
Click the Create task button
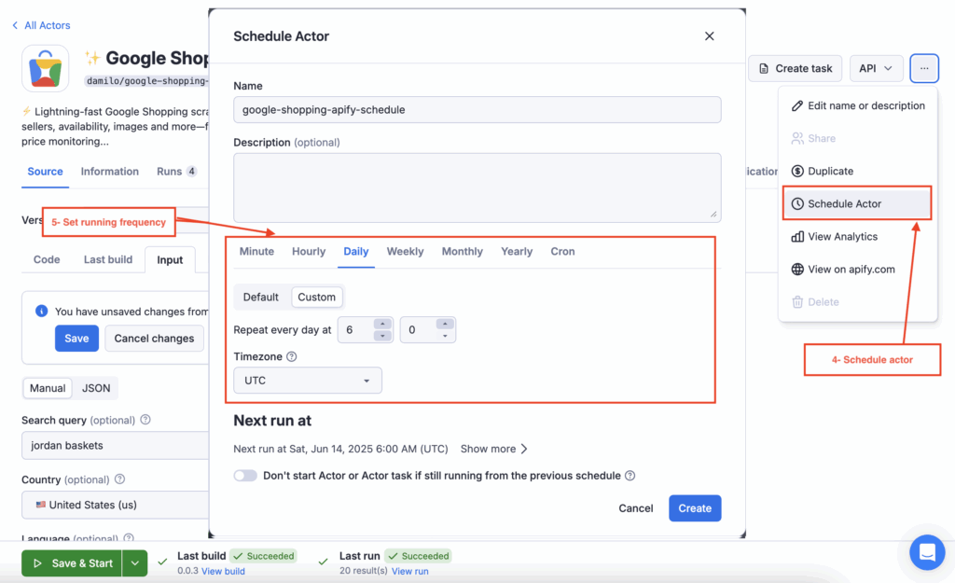[795, 68]
